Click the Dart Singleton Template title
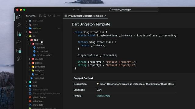Image resolution: width=195 pixels, height=109 pixels. click(x=91, y=24)
